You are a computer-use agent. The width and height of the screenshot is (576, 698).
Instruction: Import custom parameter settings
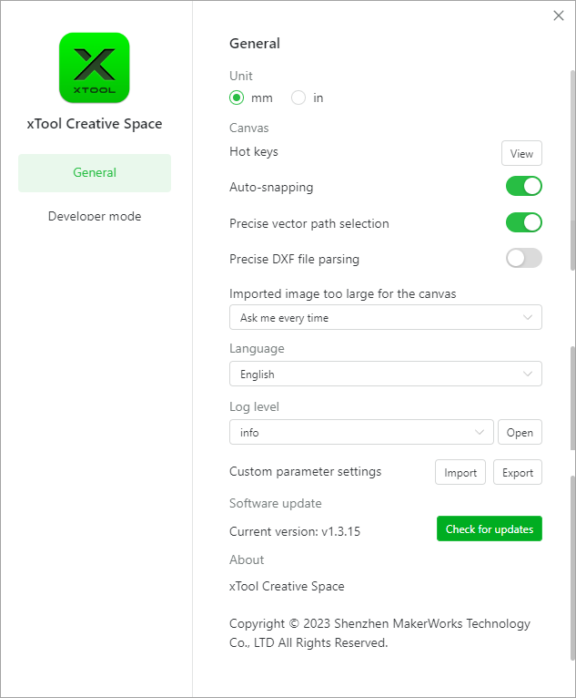coord(460,473)
